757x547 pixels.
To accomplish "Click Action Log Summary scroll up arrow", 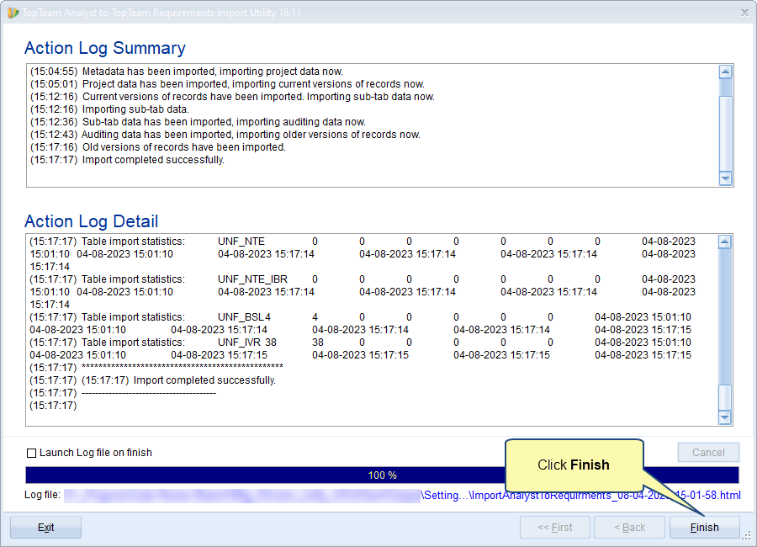I will coord(725,72).
